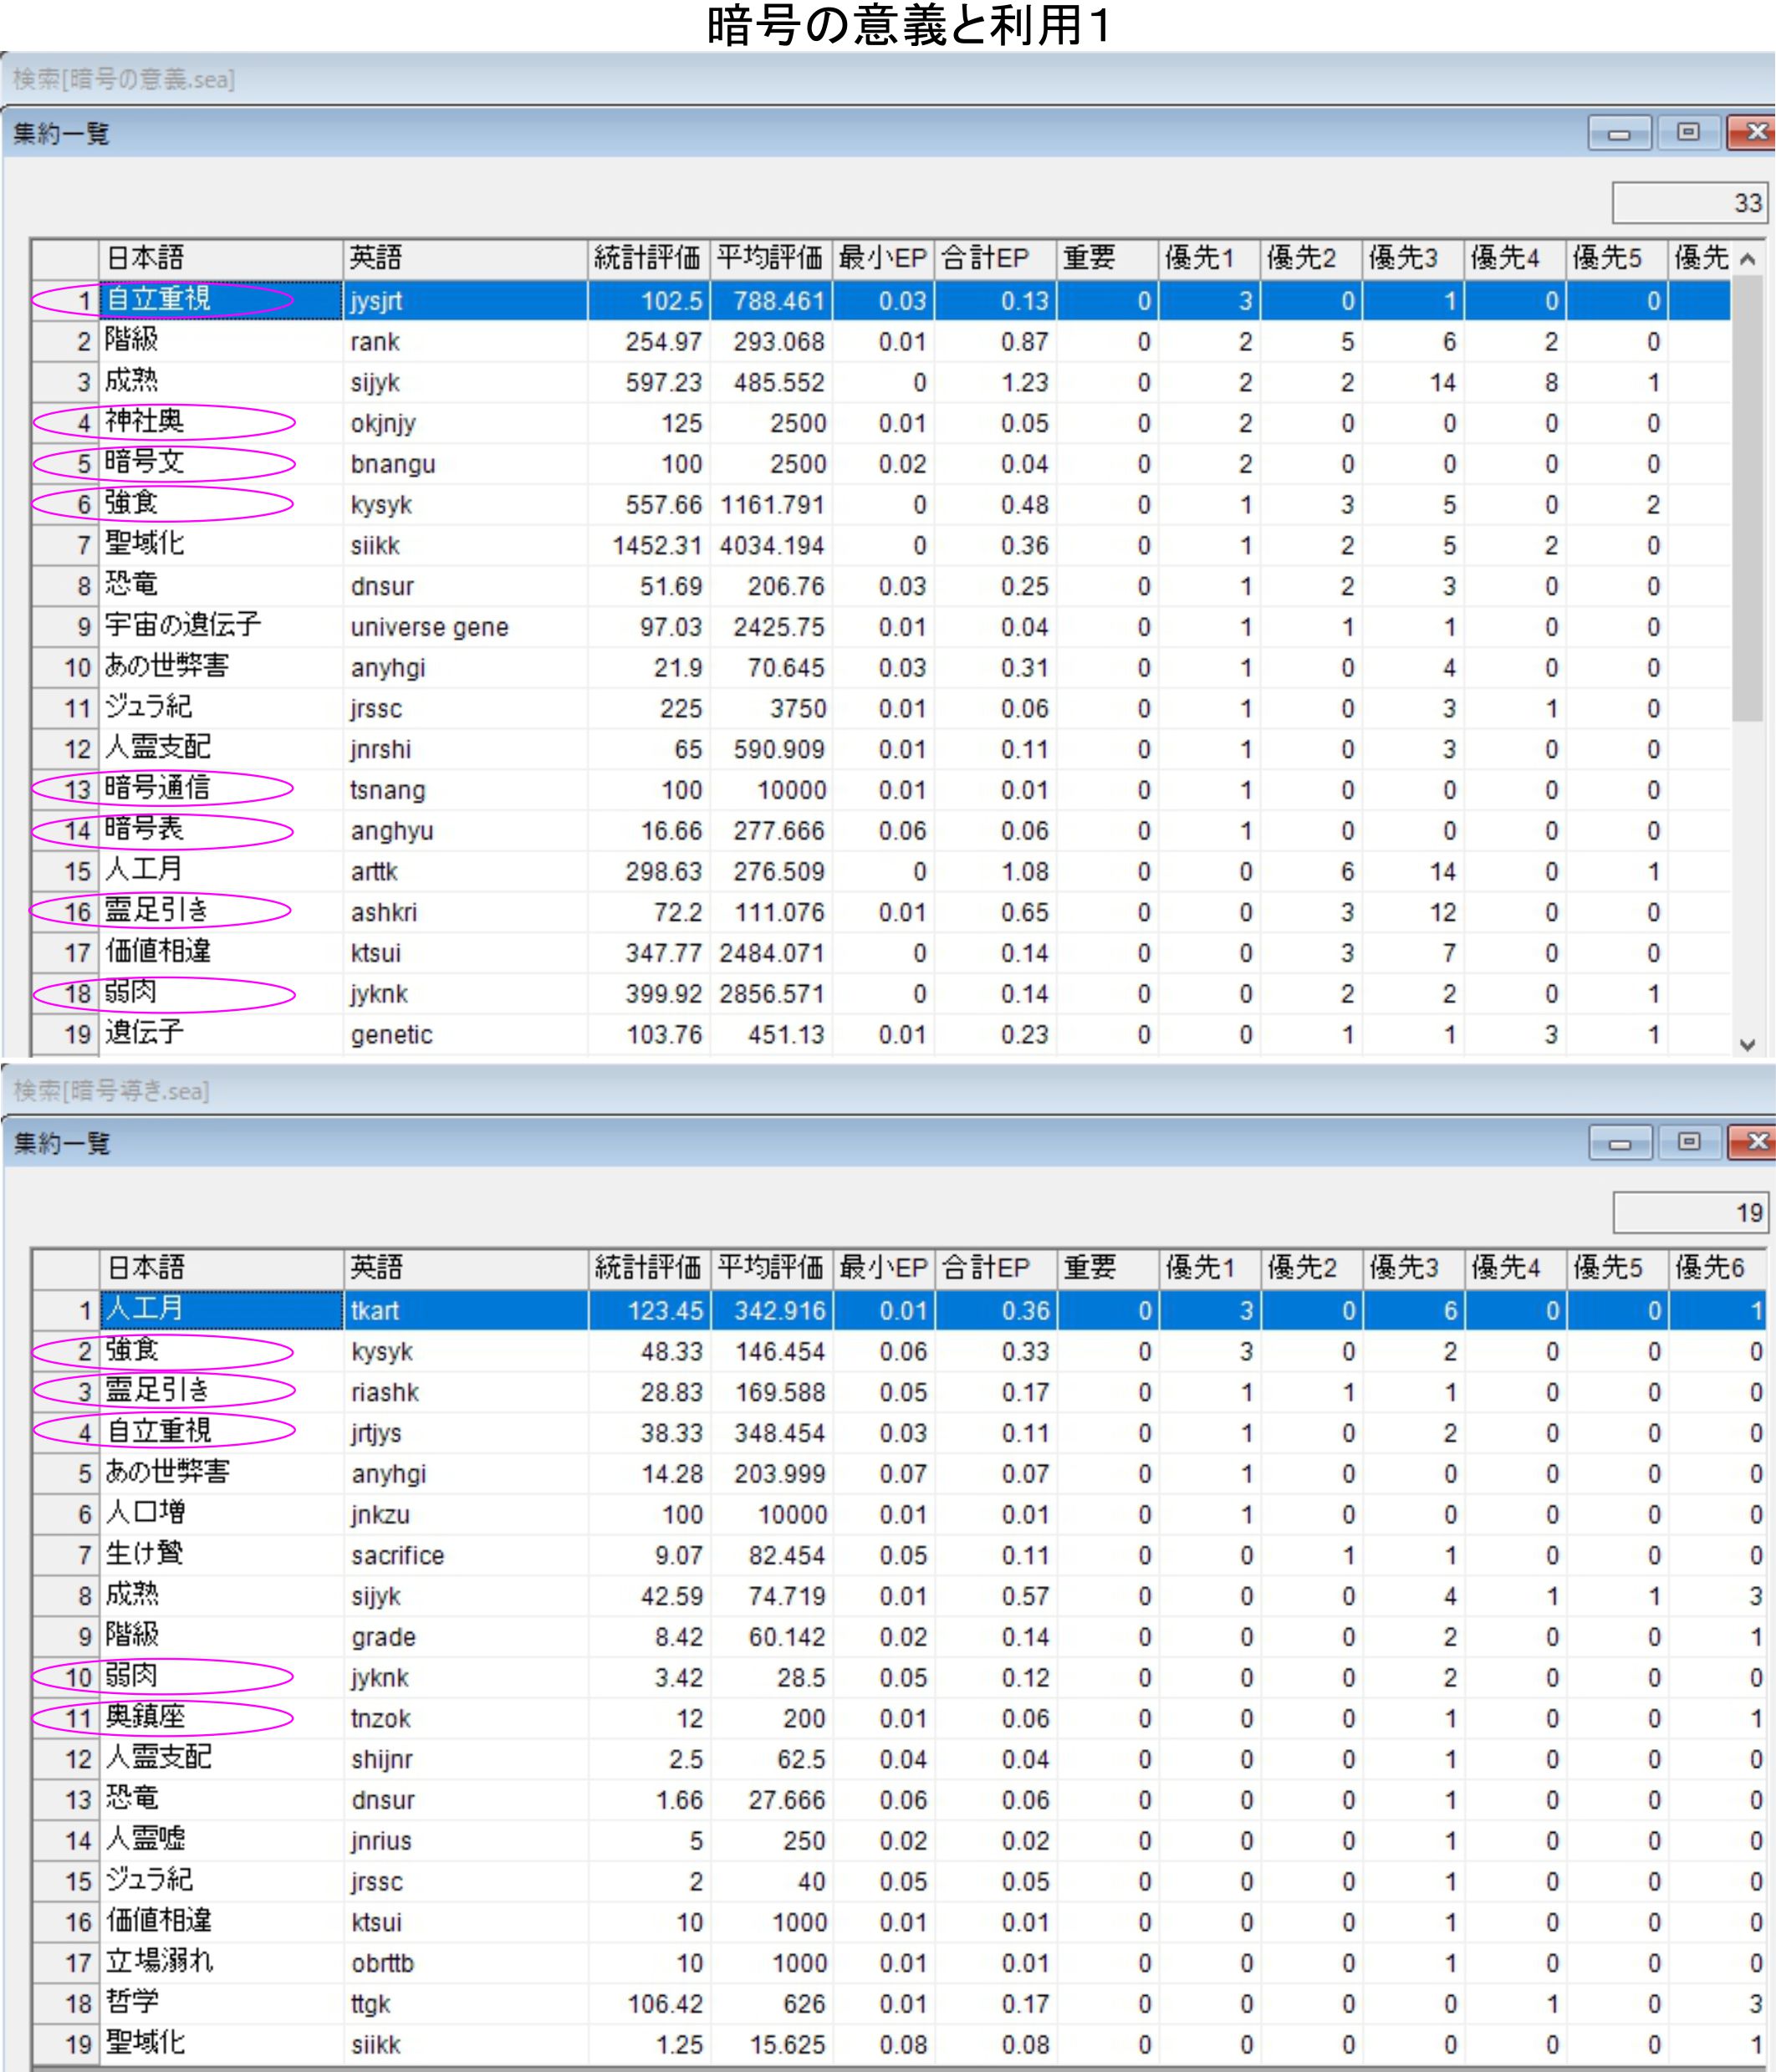The height and width of the screenshot is (2072, 1776).
Task: Click the upper table's vertical scrollbar thumb
Action: click(1747, 500)
